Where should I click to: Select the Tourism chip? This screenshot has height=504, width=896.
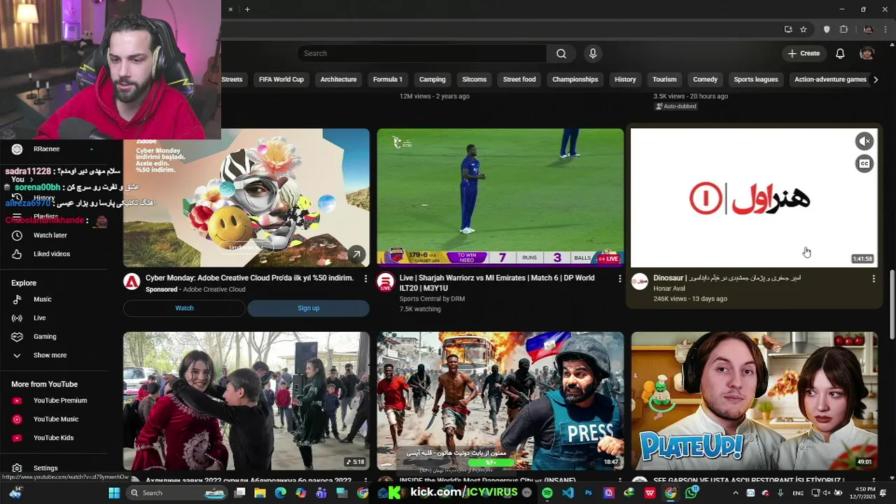(664, 80)
